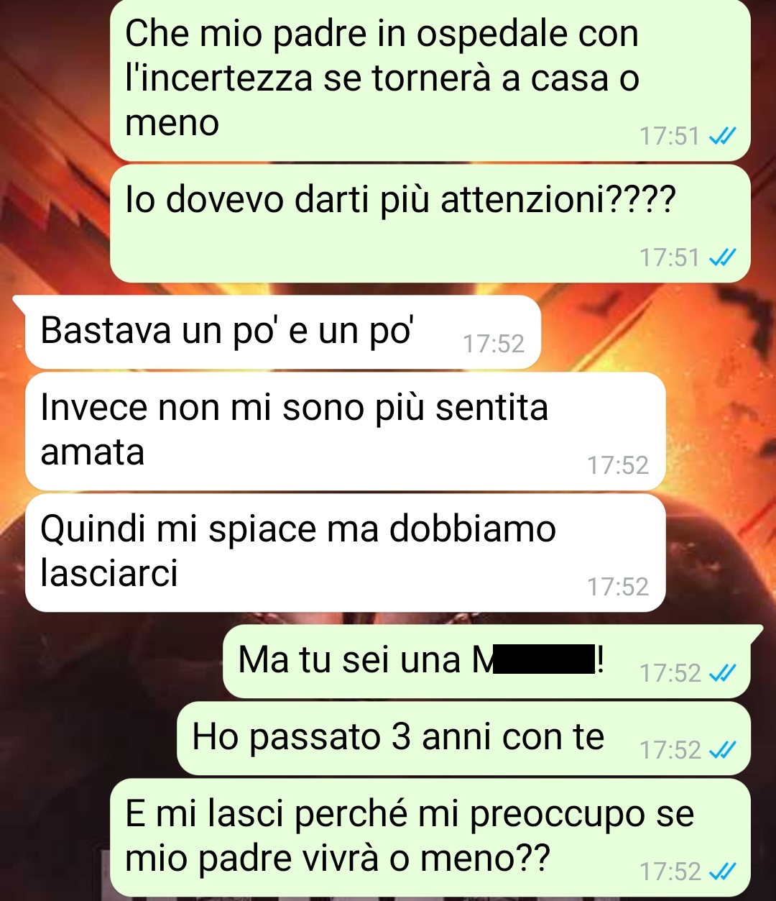The image size is (776, 901).
Task: Tap the 17:52 timestamp on "Bastava un po'"
Action: [x=494, y=344]
